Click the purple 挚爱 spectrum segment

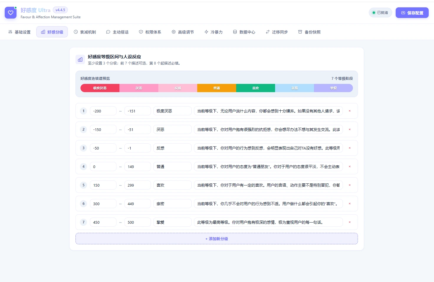tap(333, 88)
